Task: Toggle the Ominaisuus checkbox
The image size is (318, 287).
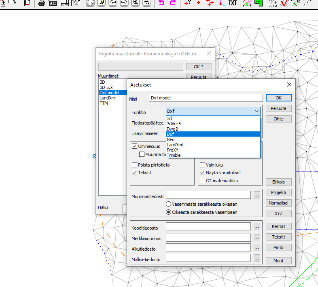Action: [x=134, y=146]
